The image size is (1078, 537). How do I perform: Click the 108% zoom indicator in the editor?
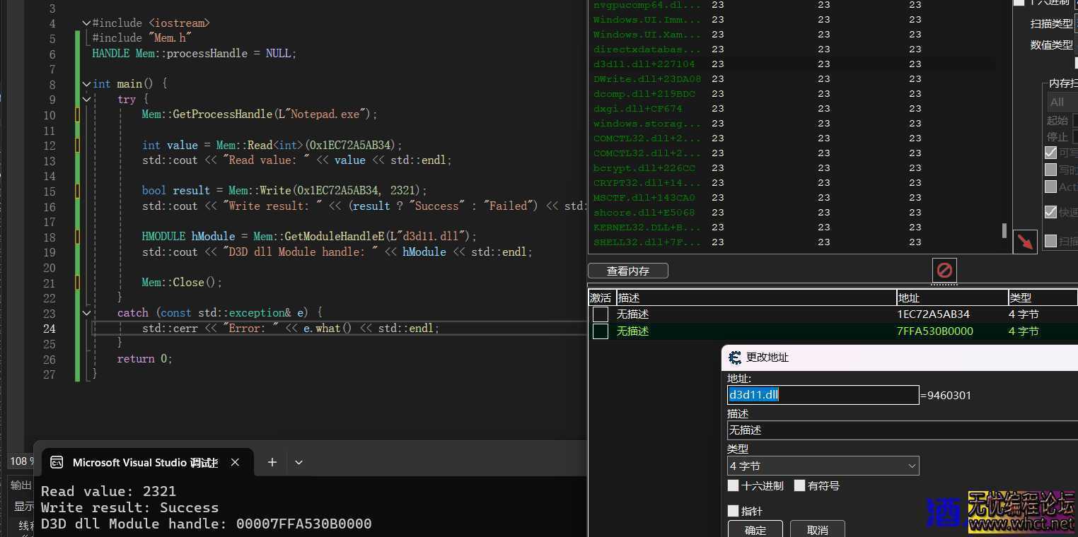(x=20, y=461)
